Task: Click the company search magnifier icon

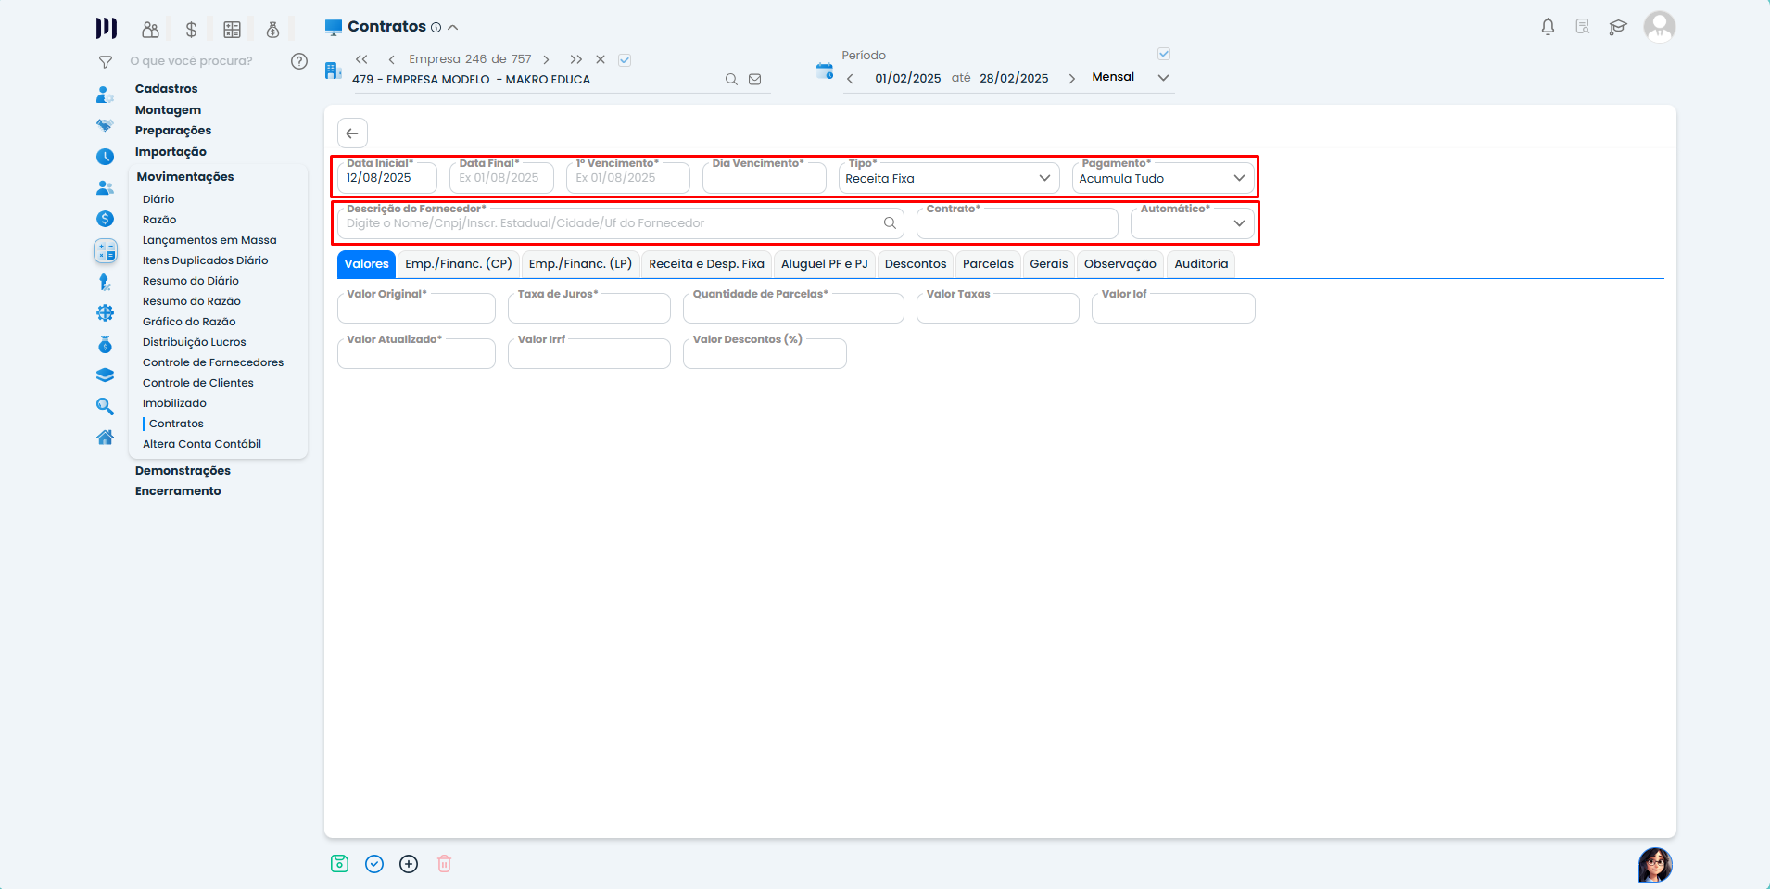Action: point(731,80)
